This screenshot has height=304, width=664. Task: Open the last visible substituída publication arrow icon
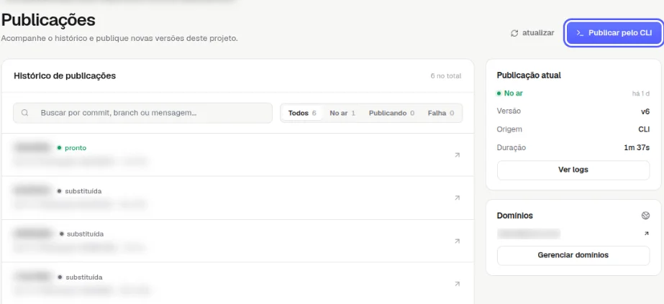[457, 284]
